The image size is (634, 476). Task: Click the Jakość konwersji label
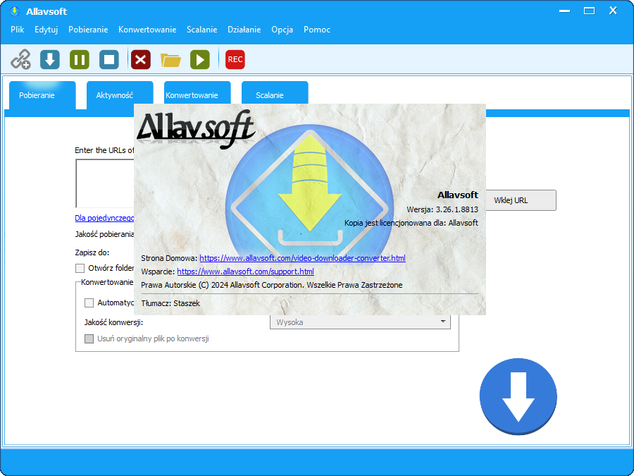tap(113, 322)
